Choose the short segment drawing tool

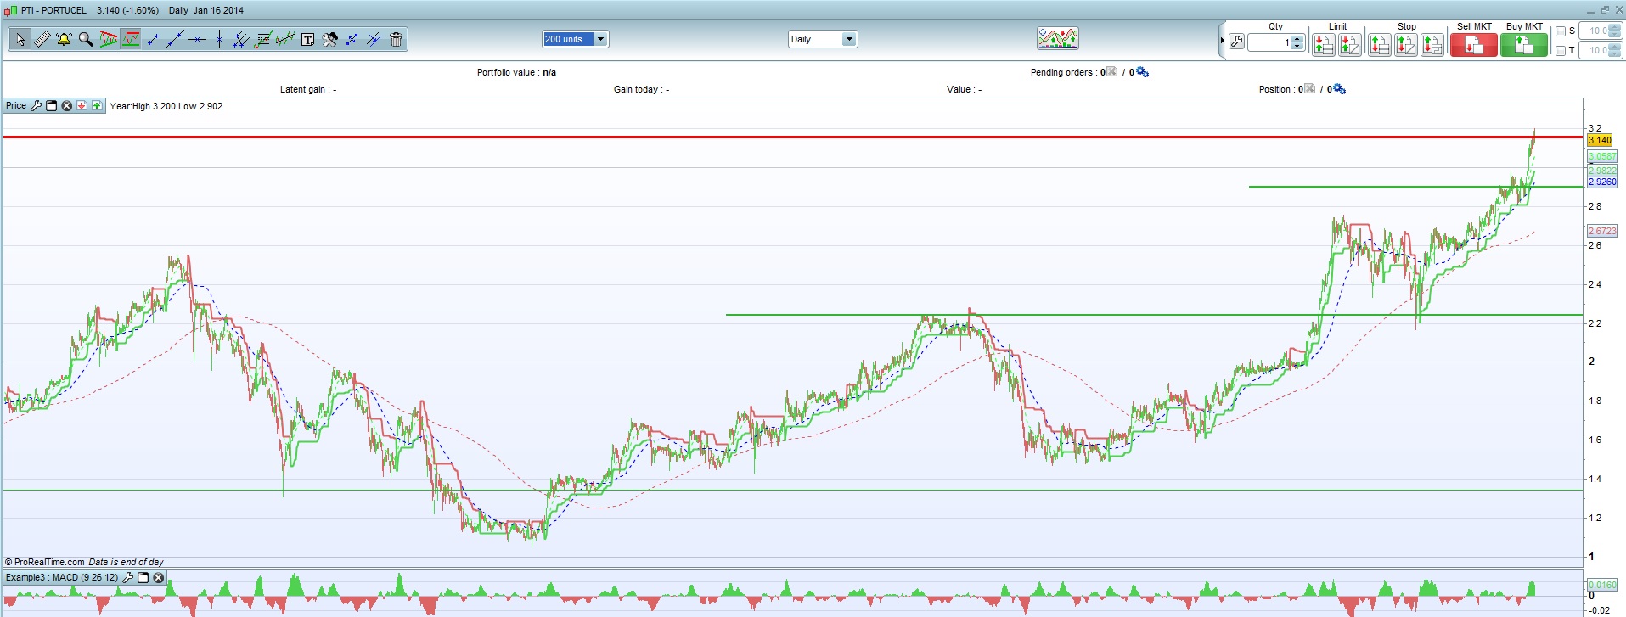[x=153, y=39]
